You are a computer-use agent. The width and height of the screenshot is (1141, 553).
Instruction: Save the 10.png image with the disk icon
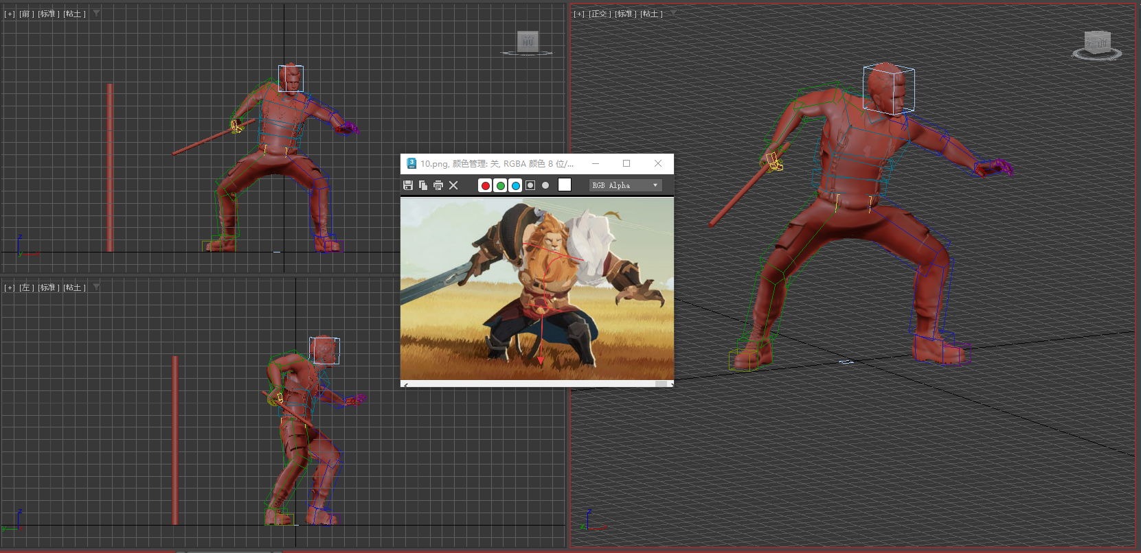coord(408,185)
